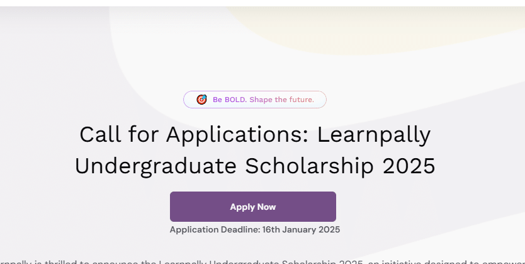Image resolution: width=525 pixels, height=264 pixels.
Task: Select the word "Learnpally" in the heading
Action: [375, 135]
